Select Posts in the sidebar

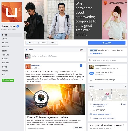coord(4,51)
